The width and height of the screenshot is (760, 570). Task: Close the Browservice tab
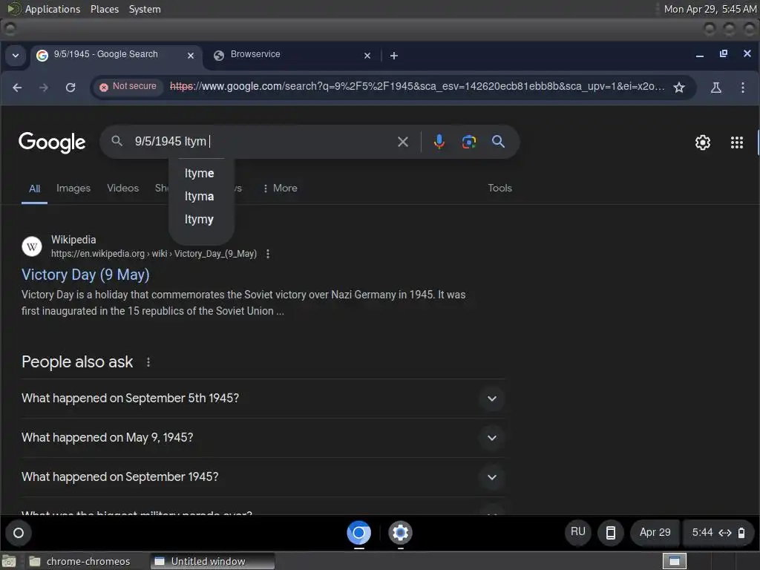pyautogui.click(x=367, y=56)
